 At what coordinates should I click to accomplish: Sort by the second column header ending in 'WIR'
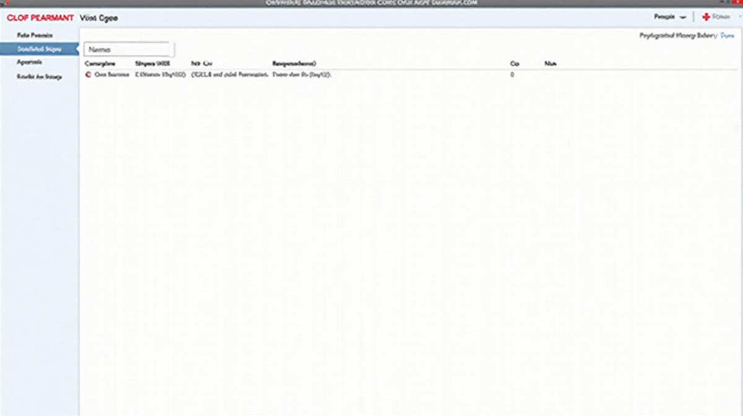(x=152, y=63)
